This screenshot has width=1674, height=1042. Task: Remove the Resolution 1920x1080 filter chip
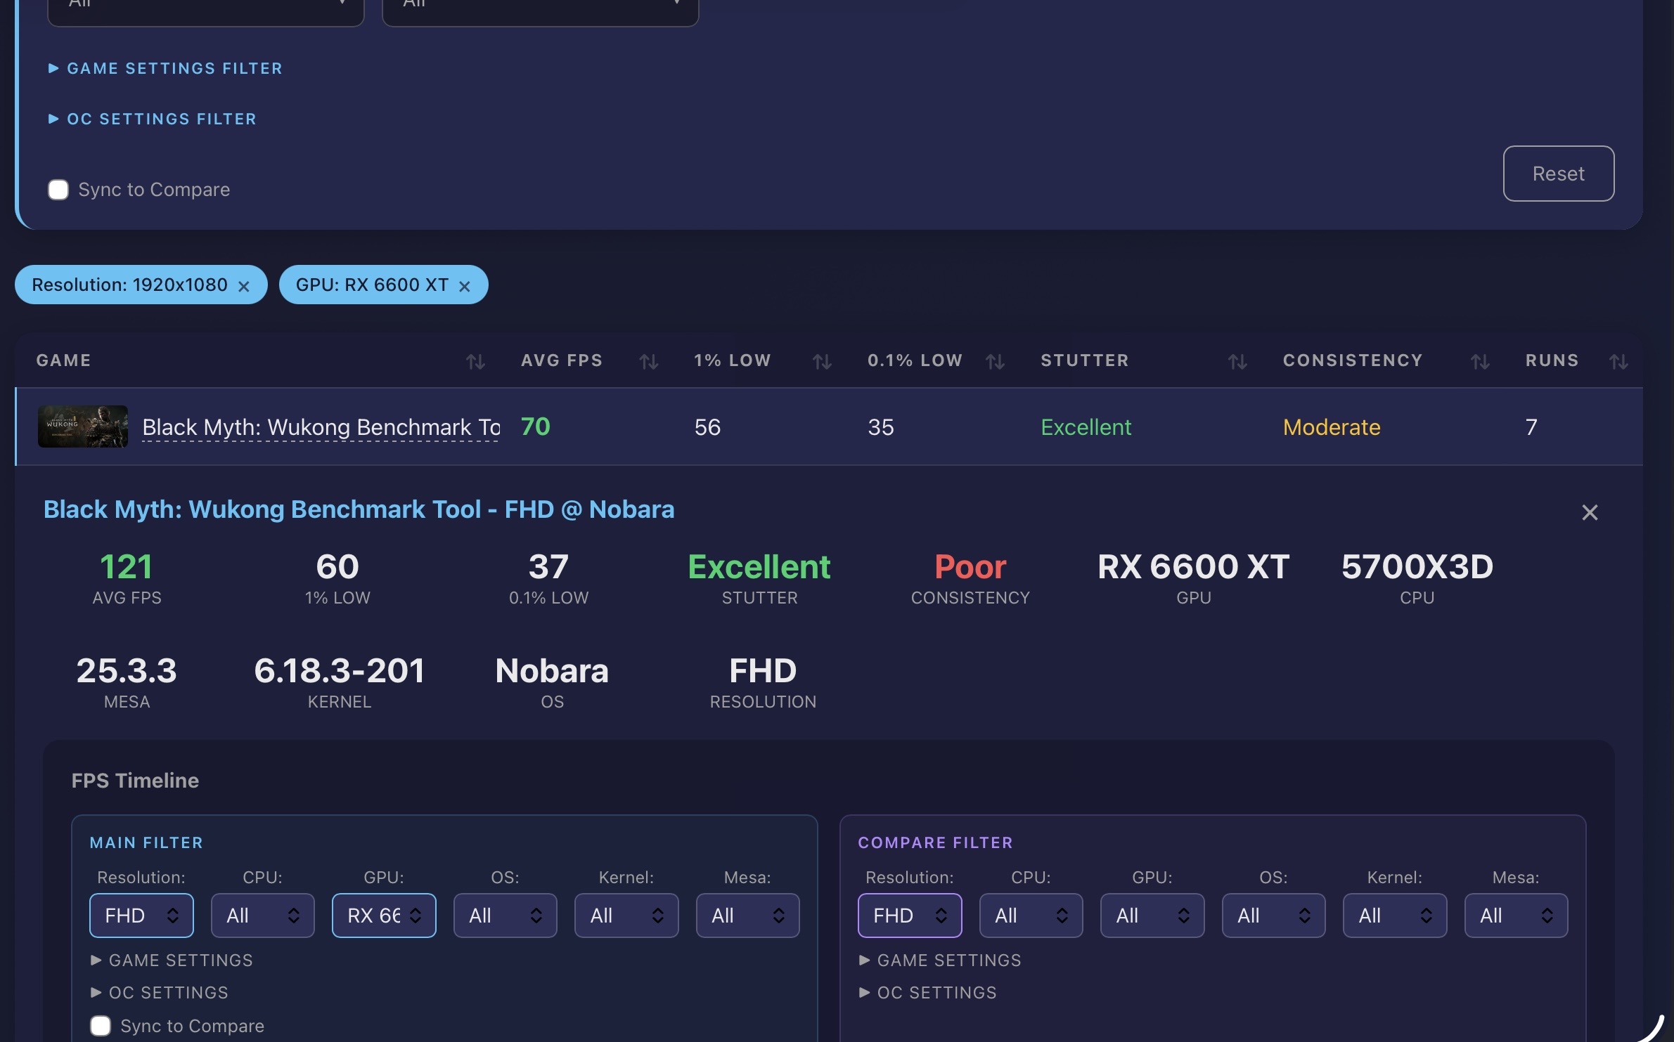[x=244, y=287]
